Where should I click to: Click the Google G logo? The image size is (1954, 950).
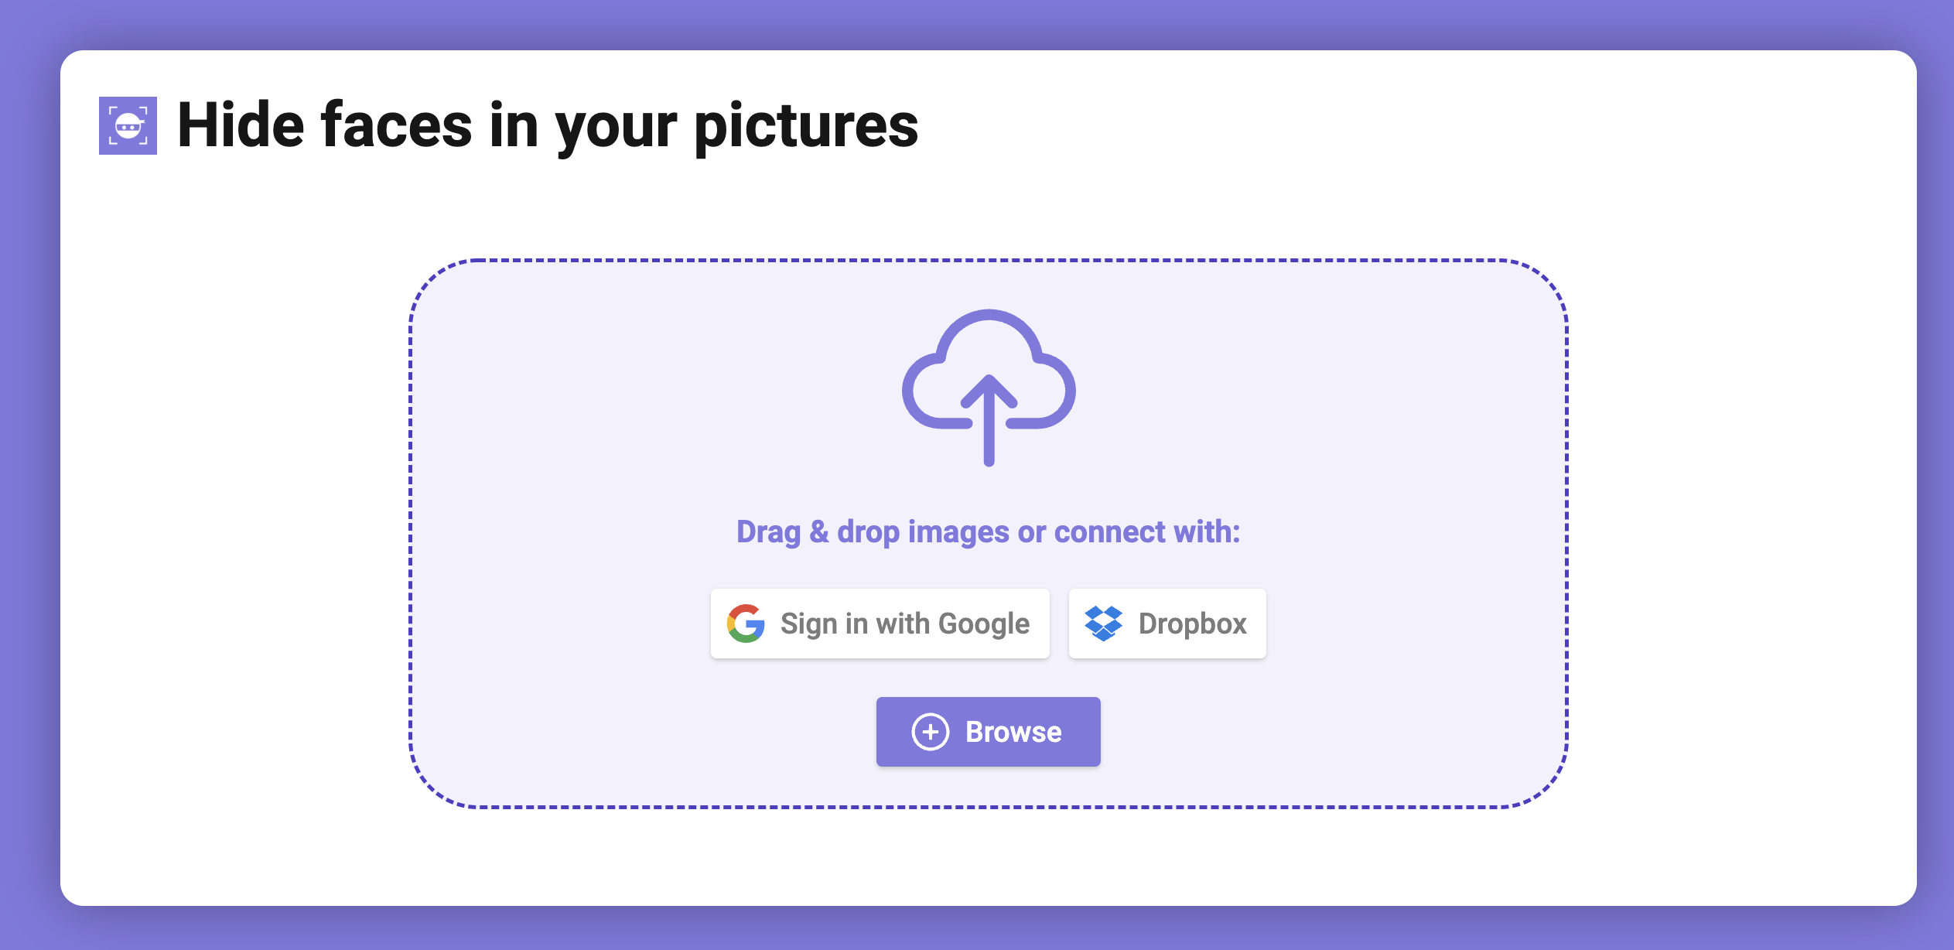pos(746,624)
